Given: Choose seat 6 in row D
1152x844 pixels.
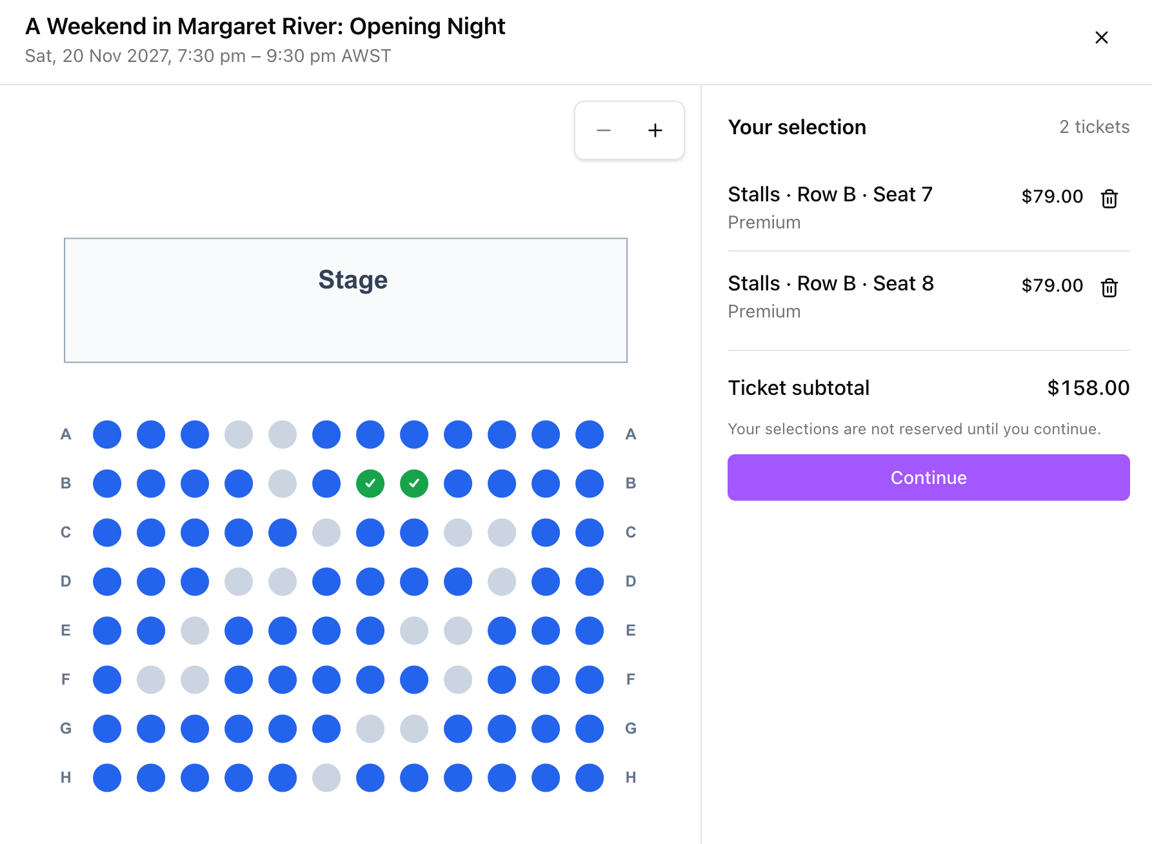Looking at the screenshot, I should 326,581.
